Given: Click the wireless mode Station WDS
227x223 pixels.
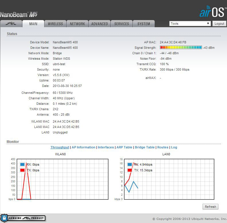Looking at the screenshot, I should point(61,59).
